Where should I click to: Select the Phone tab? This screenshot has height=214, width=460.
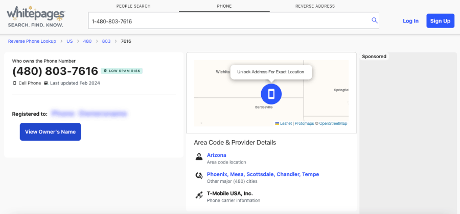224,6
